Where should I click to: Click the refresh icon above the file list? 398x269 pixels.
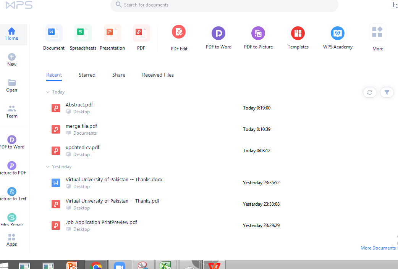coord(369,92)
